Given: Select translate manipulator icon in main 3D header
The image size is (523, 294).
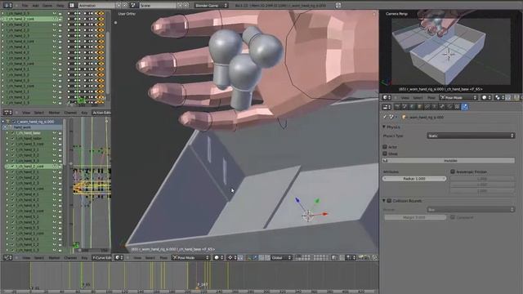Looking at the screenshot, I should coord(255,258).
